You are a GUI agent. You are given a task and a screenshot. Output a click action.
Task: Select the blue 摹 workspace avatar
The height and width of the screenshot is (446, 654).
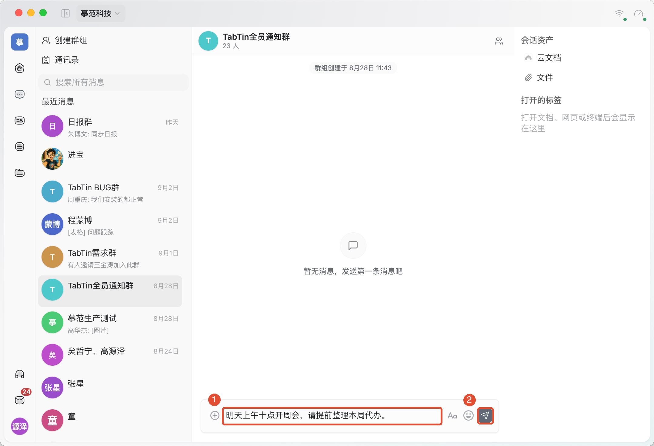coord(20,42)
